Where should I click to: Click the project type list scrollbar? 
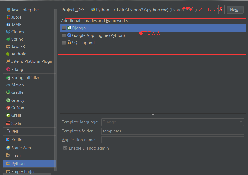point(56,90)
